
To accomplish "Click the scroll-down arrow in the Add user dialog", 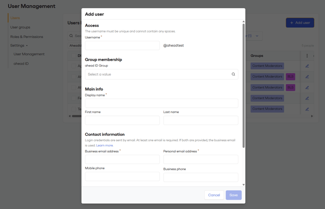I will pyautogui.click(x=244, y=185).
